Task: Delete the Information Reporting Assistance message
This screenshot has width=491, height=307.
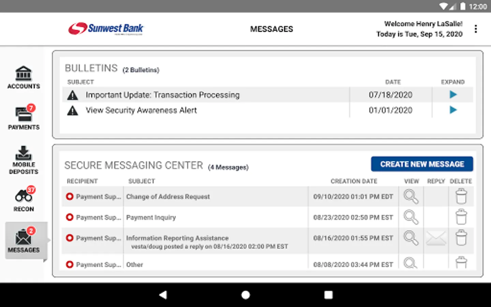Action: pos(461,238)
